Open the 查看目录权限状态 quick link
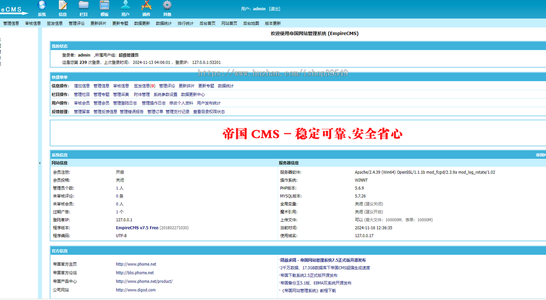The image size is (546, 300). [209, 112]
